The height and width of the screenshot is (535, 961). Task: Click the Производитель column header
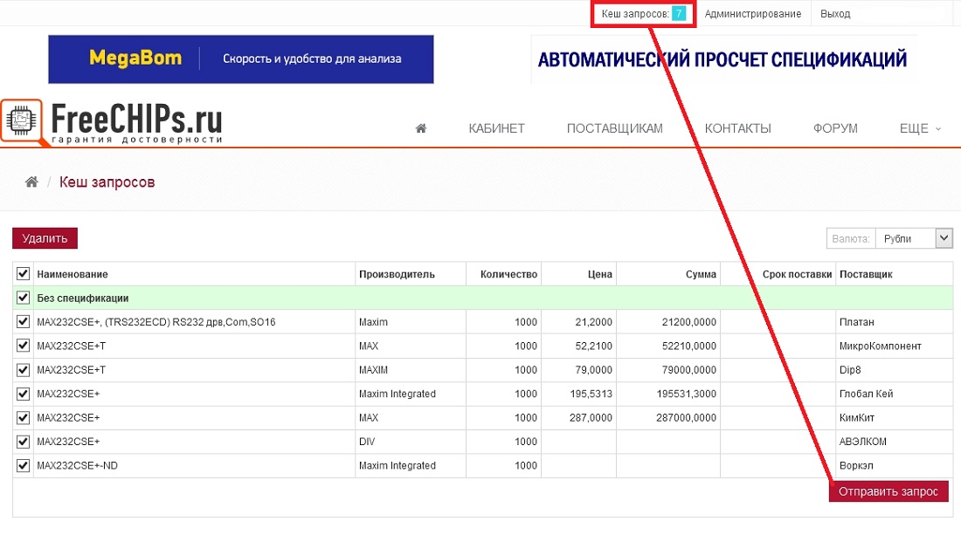pos(397,274)
